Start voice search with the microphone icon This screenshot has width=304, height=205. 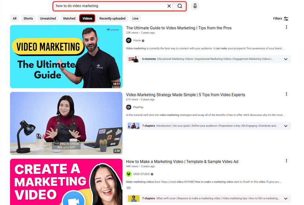tap(195, 6)
